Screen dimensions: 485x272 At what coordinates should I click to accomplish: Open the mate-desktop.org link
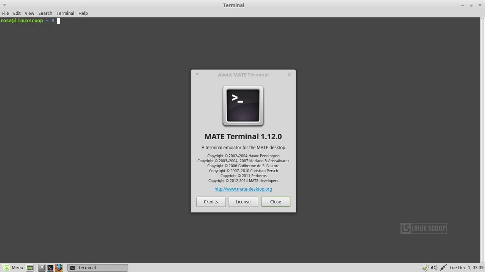243,189
